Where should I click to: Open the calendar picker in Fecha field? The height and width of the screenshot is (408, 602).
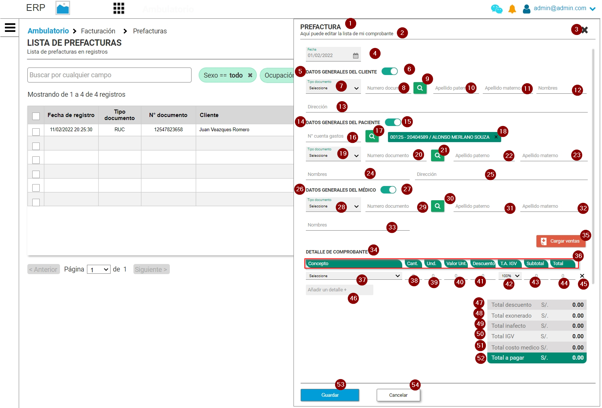(x=355, y=55)
